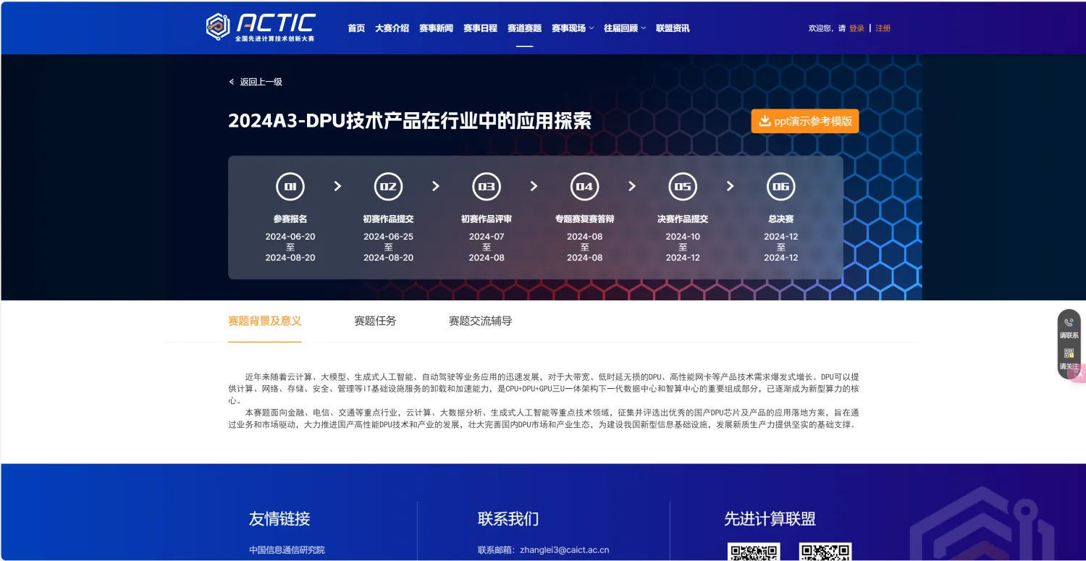Click the 登录 login link
Screen dimensions: 1086x561
856,28
